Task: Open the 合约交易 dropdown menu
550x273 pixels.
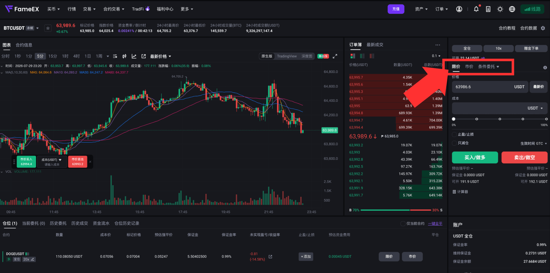Action: coord(114,9)
